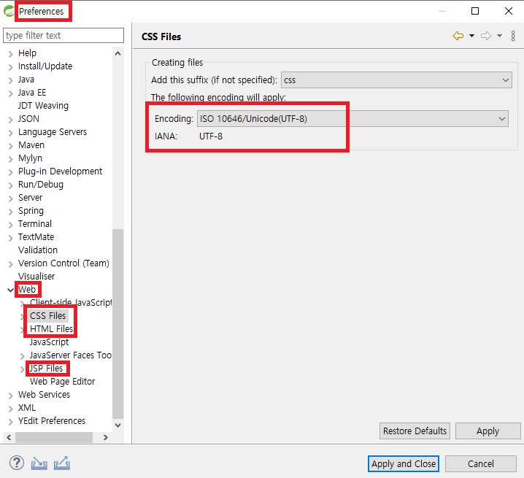Expand the XML node

[x=10, y=409]
